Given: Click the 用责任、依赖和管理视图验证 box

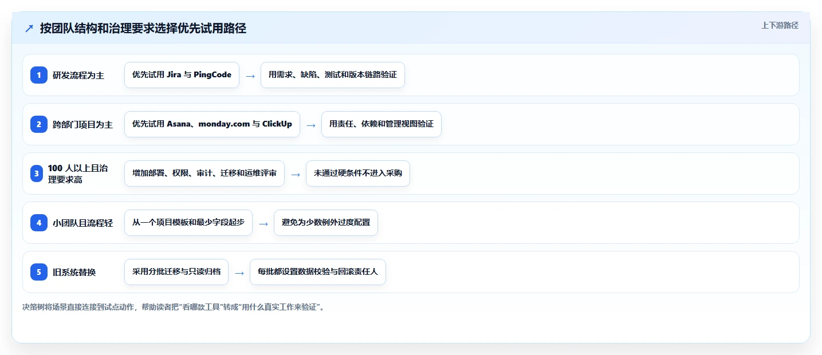Looking at the screenshot, I should pos(381,124).
